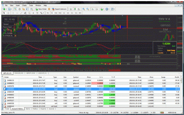
Task: Open the Profiles toolbar icon
Action: tap(9, 9)
